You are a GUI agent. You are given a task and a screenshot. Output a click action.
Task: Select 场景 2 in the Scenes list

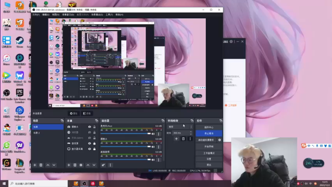pyautogui.click(x=48, y=133)
